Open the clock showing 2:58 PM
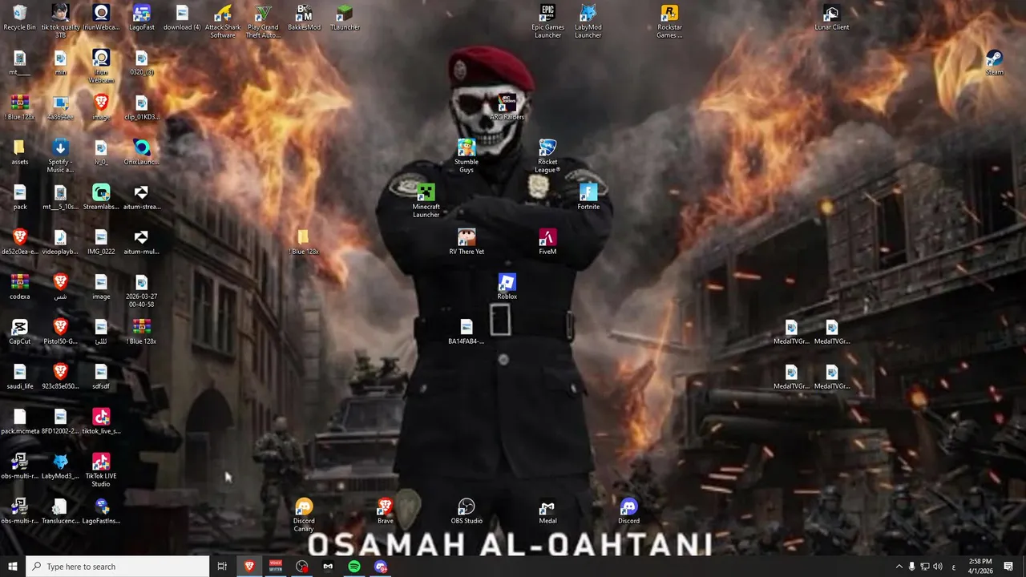Image resolution: width=1026 pixels, height=577 pixels. coord(980,567)
